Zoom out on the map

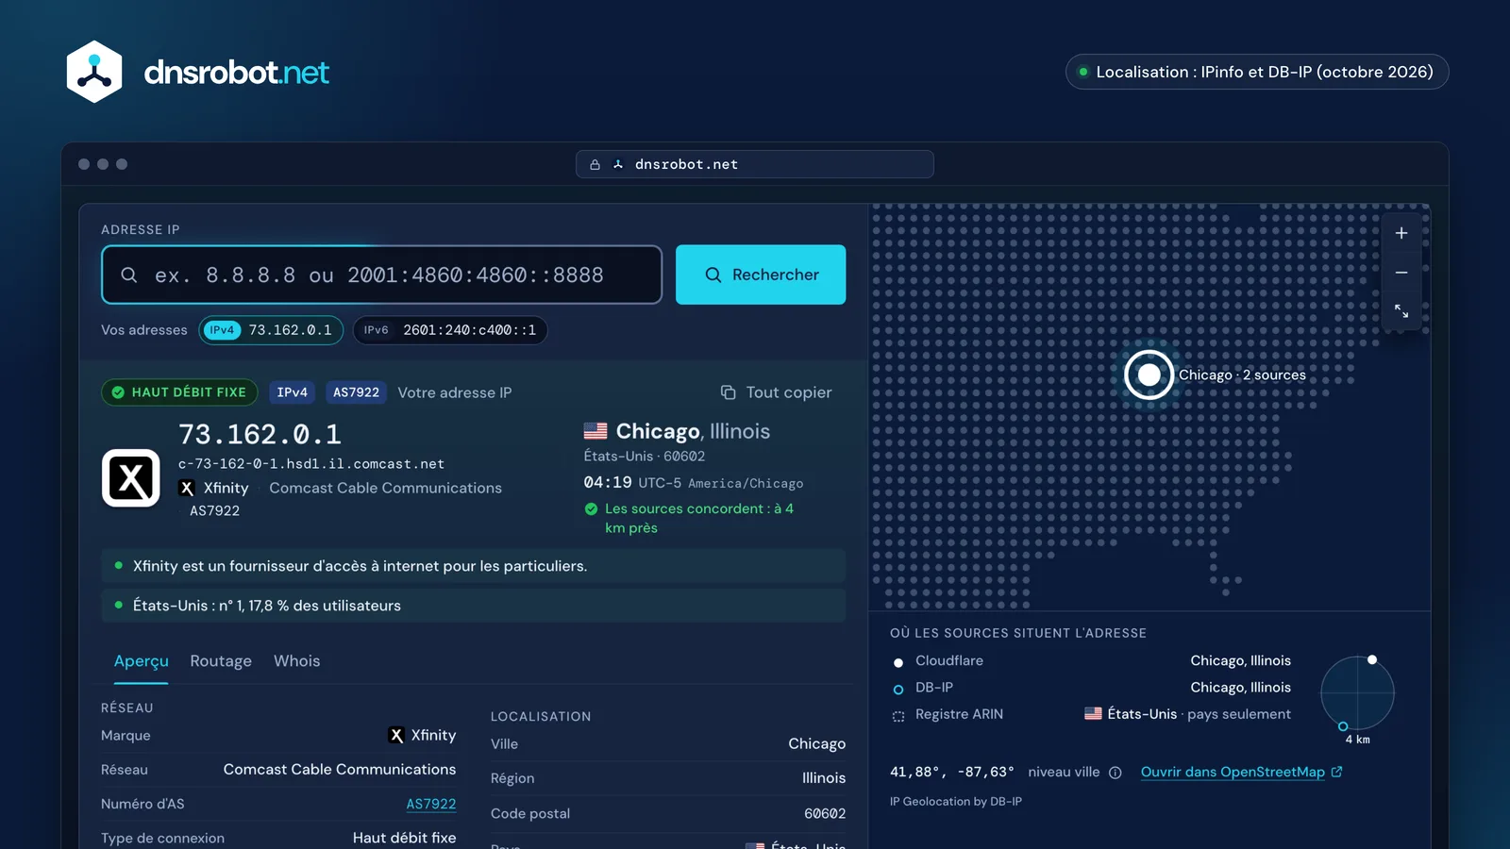[x=1401, y=273]
